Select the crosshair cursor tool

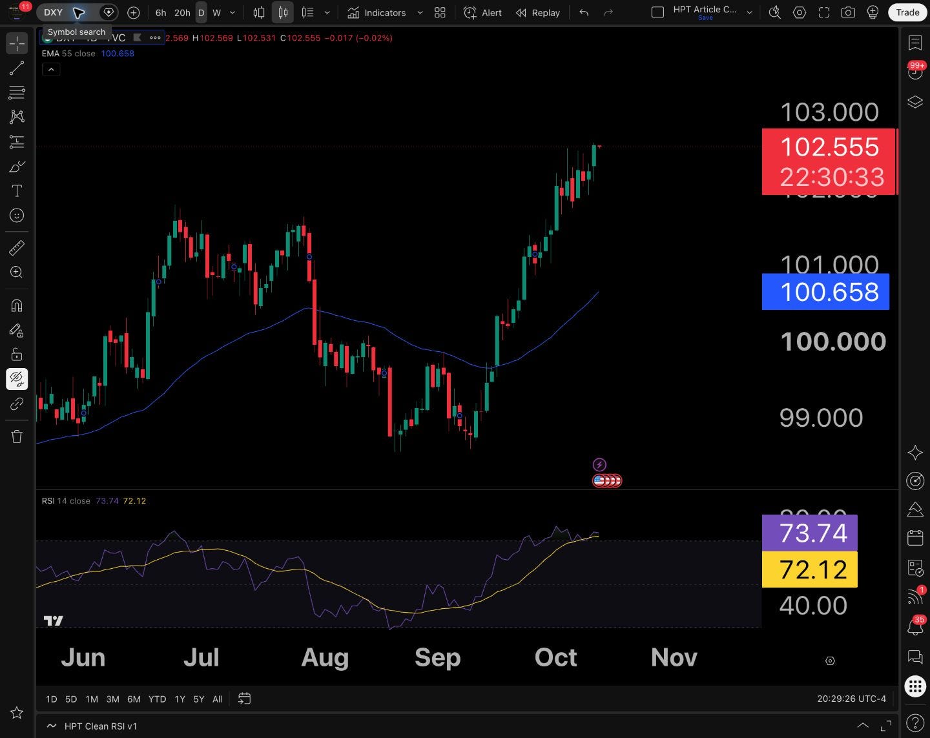point(17,43)
